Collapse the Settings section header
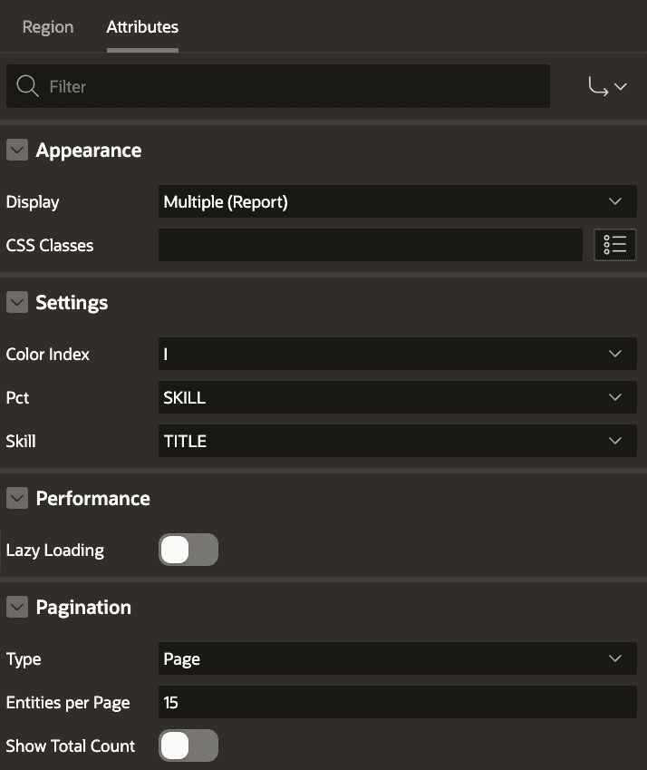647x770 pixels. [x=16, y=303]
